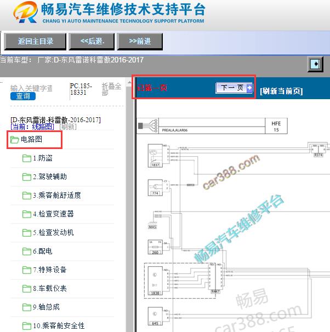Go back with <<后退 button
This screenshot has width=330, height=332.
92,42
